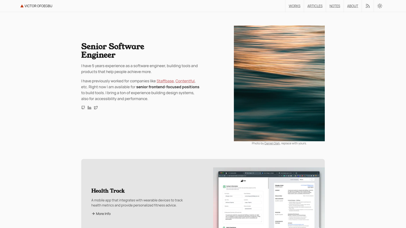This screenshot has width=406, height=228.
Task: Open the Victor Ofoegbu home link
Action: (x=36, y=6)
